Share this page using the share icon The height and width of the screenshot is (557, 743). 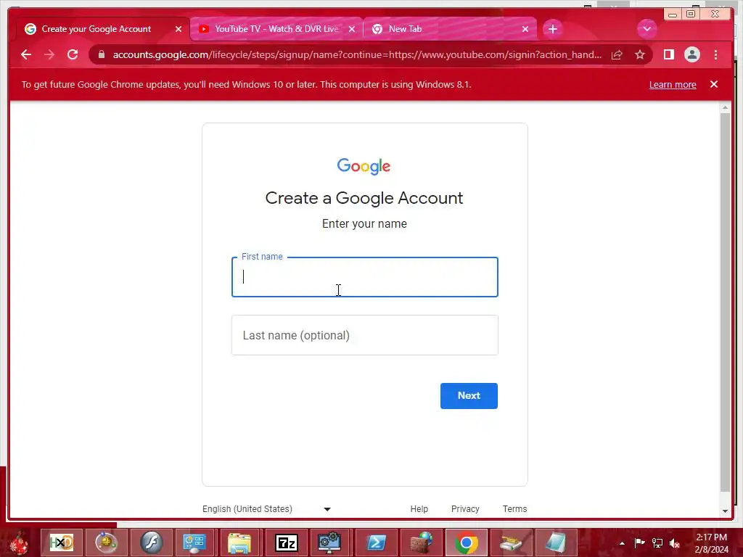[617, 54]
